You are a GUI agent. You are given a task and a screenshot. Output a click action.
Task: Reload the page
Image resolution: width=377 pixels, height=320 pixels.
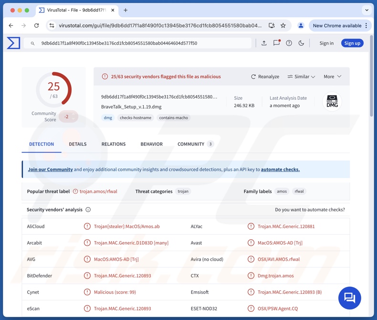[36, 25]
